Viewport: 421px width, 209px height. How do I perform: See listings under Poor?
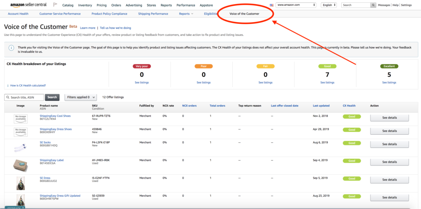(204, 83)
